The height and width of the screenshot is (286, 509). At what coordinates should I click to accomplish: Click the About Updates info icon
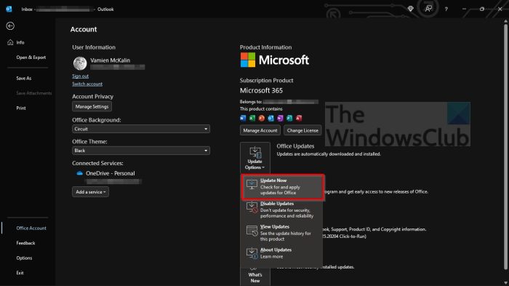[252, 253]
